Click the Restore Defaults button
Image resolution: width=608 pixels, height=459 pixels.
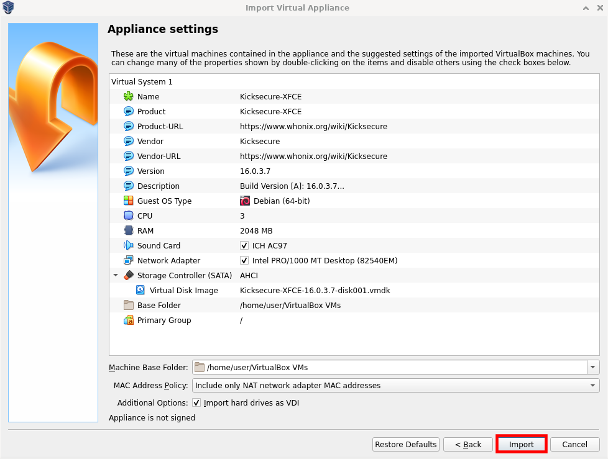[x=405, y=444]
